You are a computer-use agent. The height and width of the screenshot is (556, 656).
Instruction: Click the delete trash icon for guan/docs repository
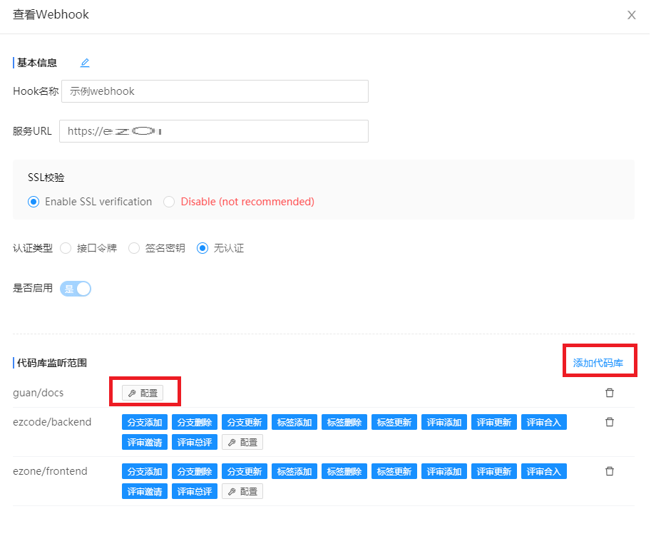[x=610, y=392]
